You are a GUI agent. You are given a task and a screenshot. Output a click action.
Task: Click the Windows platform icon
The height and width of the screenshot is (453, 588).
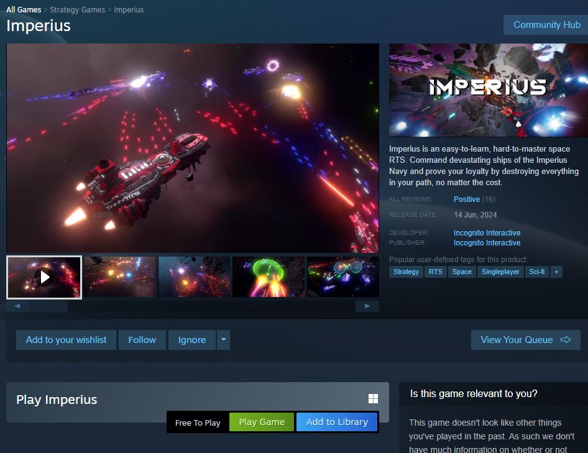tap(373, 398)
